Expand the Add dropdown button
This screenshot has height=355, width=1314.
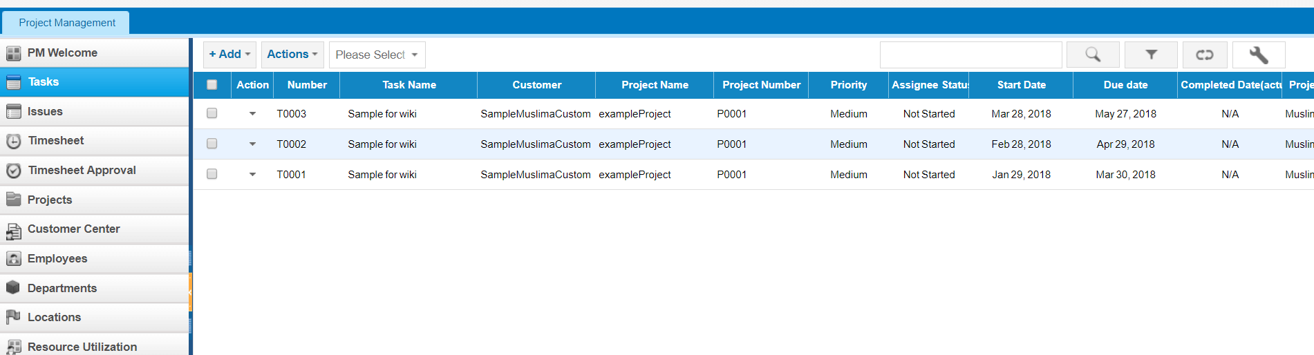tap(229, 55)
